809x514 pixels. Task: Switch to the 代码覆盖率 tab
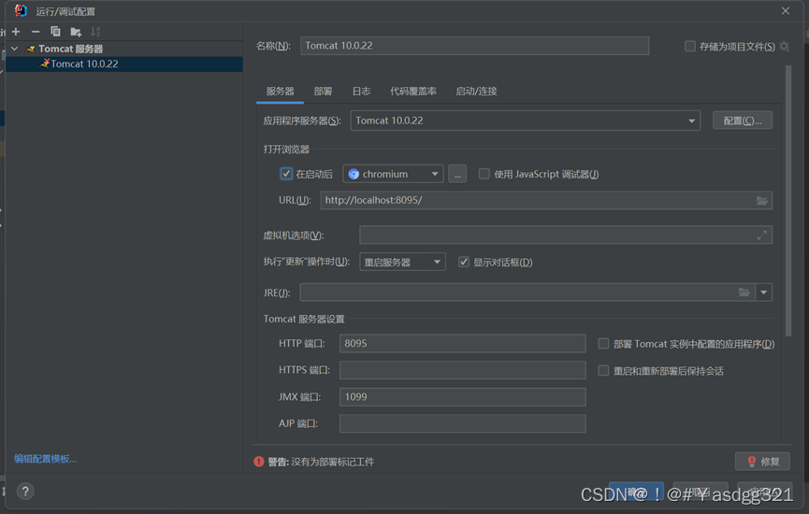(x=412, y=92)
